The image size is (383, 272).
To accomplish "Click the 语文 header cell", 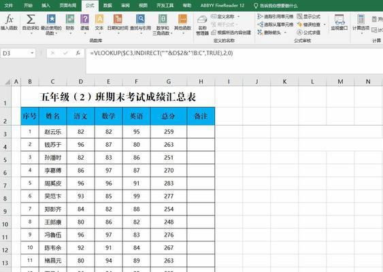I will tap(81, 116).
